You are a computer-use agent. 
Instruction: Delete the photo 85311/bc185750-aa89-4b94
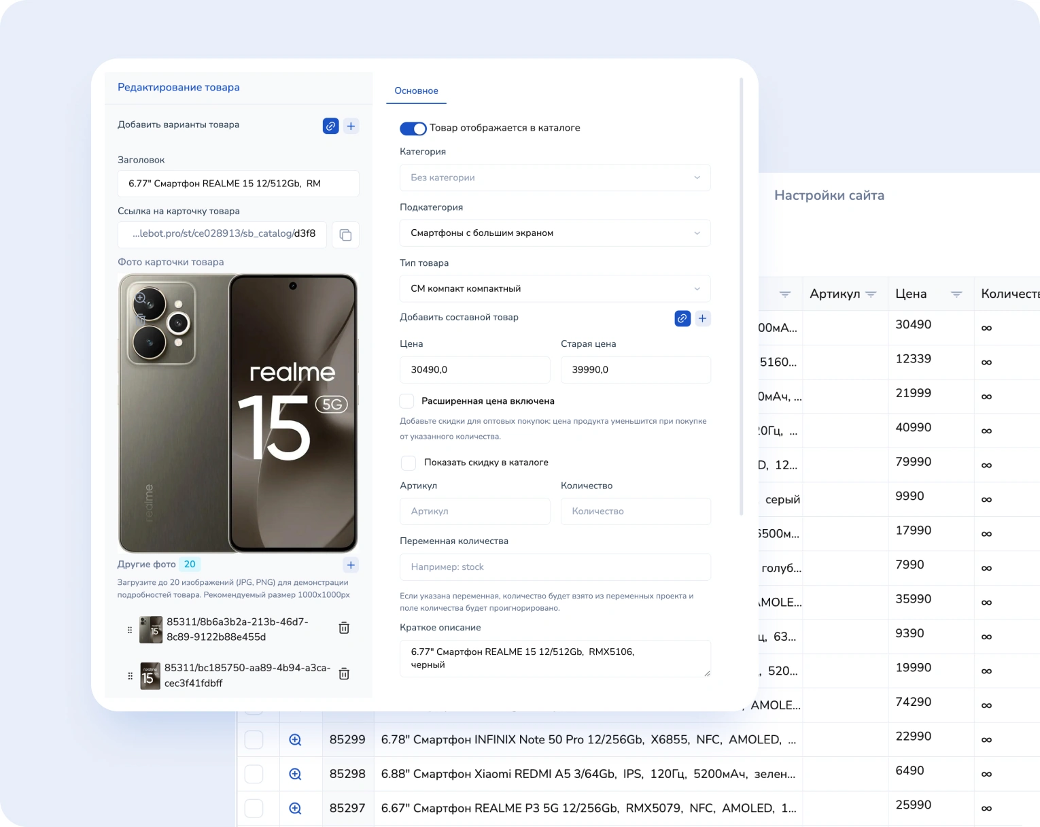pyautogui.click(x=344, y=673)
